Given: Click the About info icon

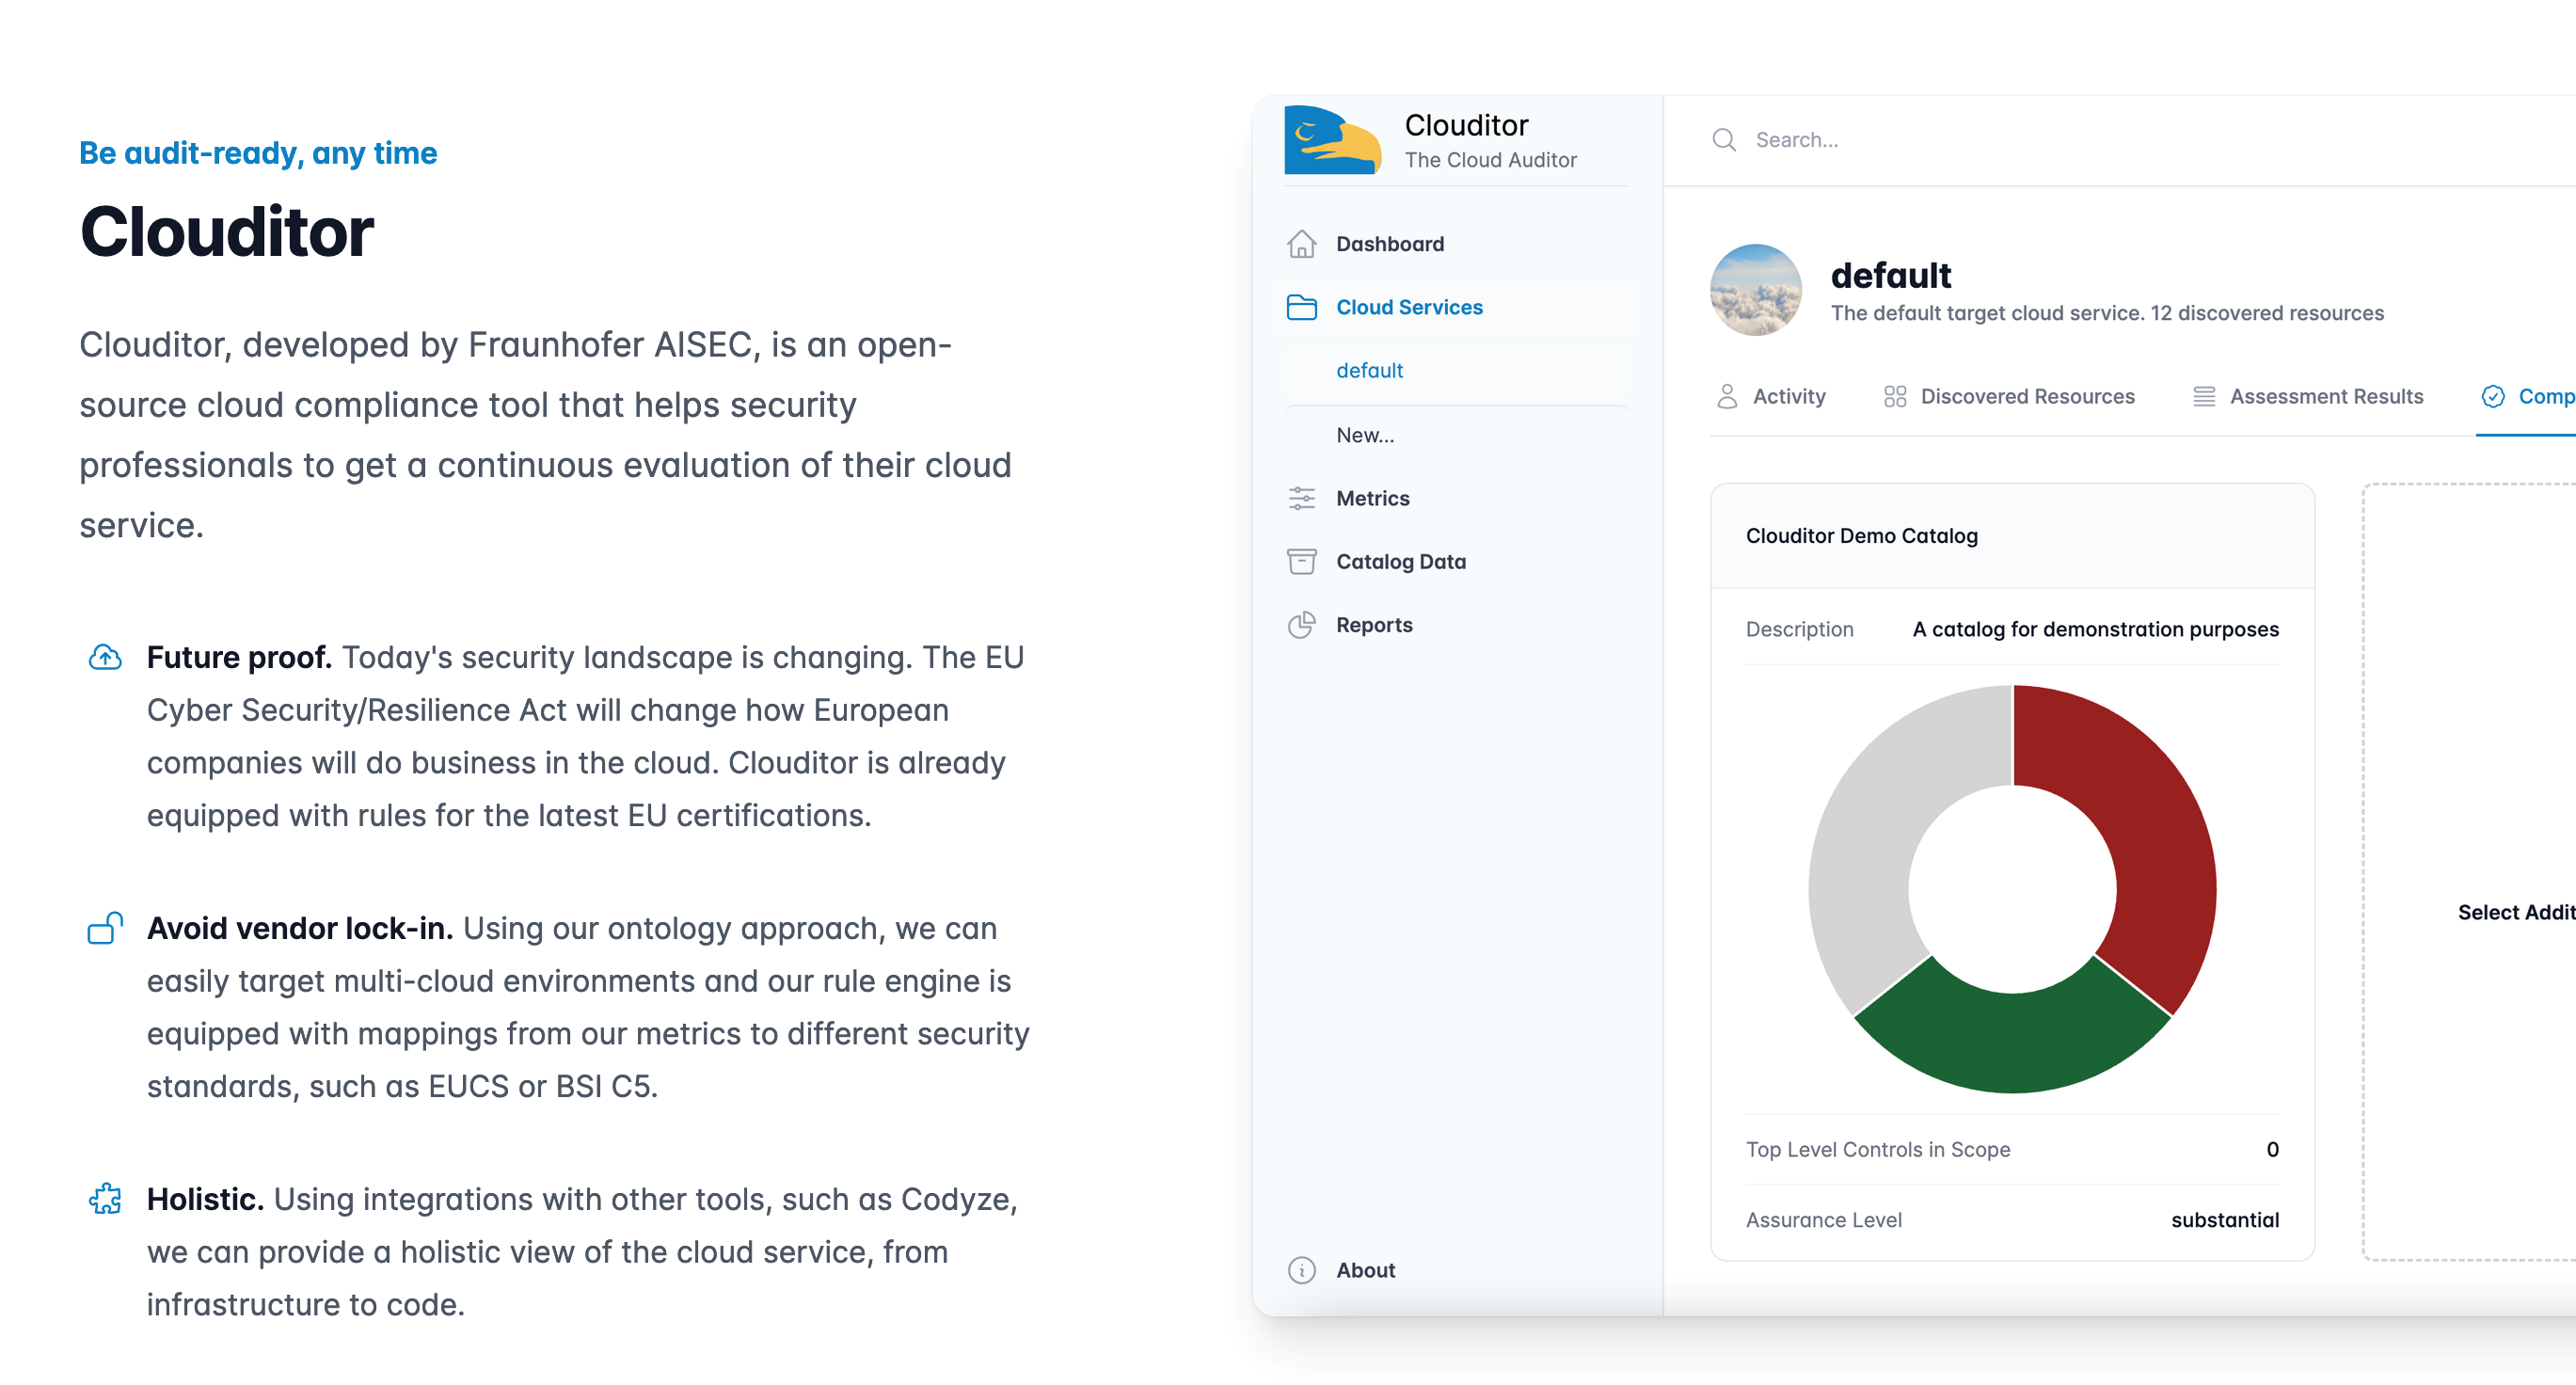Looking at the screenshot, I should pyautogui.click(x=1301, y=1270).
